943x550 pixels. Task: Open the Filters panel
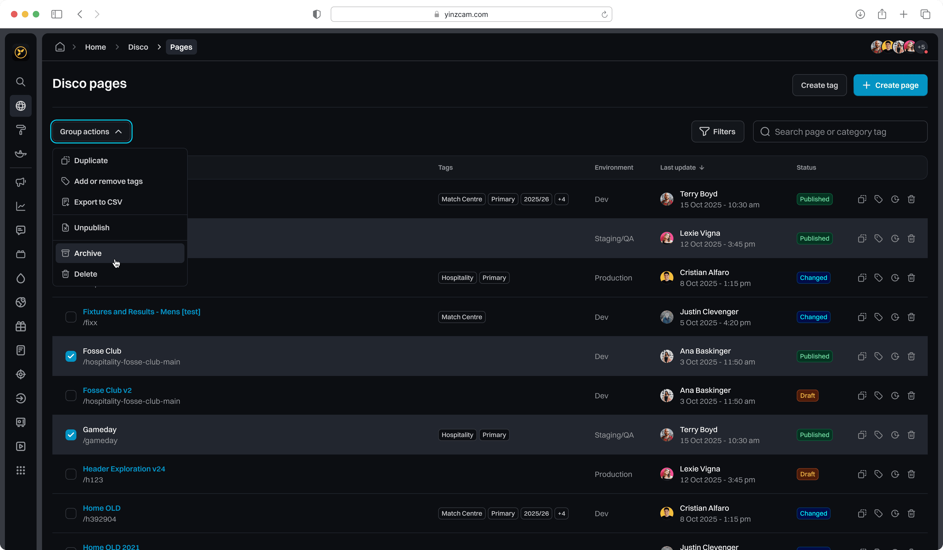click(717, 132)
